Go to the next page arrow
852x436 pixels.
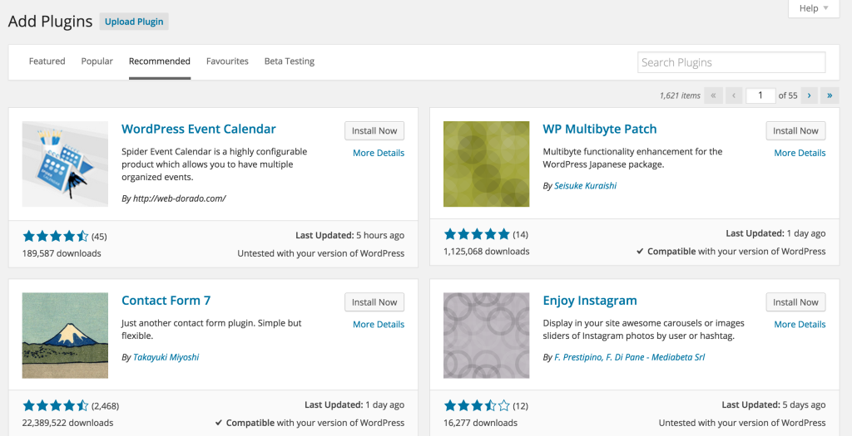809,96
